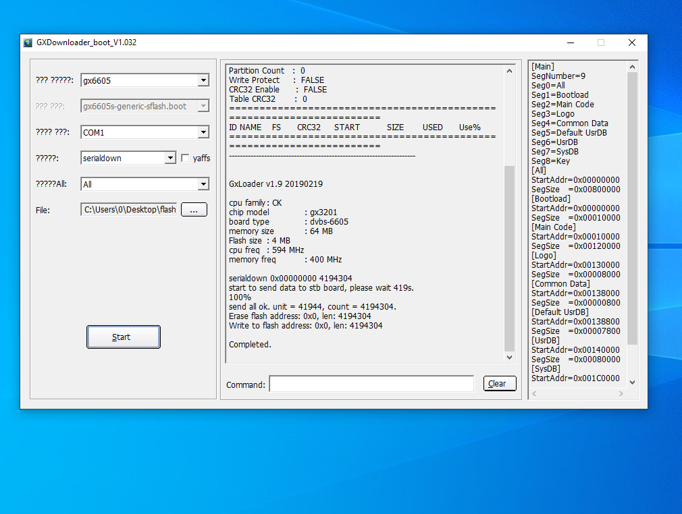The height and width of the screenshot is (514, 682).
Task: Click 'GxLoader v1.9 20190219' log line
Action: (x=276, y=184)
